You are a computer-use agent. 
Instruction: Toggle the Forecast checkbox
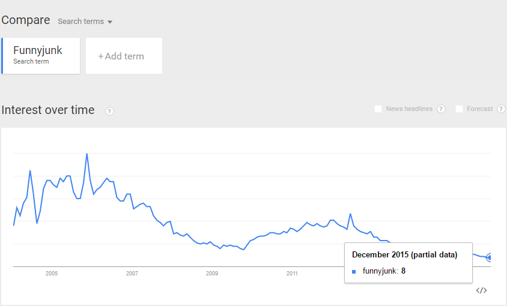(x=459, y=109)
